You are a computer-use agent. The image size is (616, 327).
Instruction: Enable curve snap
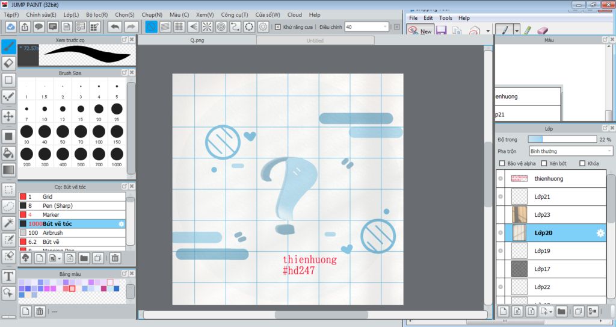tap(235, 26)
